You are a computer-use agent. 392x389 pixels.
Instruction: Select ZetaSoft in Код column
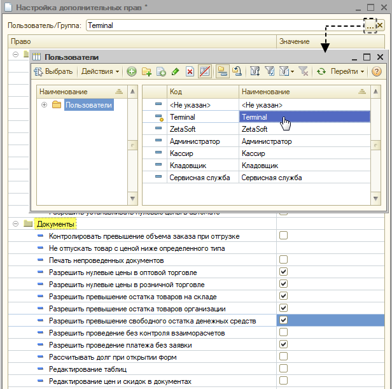[203, 129]
